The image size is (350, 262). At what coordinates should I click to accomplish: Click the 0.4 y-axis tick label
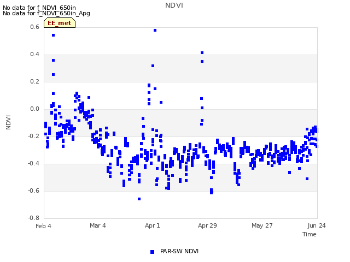point(34,55)
